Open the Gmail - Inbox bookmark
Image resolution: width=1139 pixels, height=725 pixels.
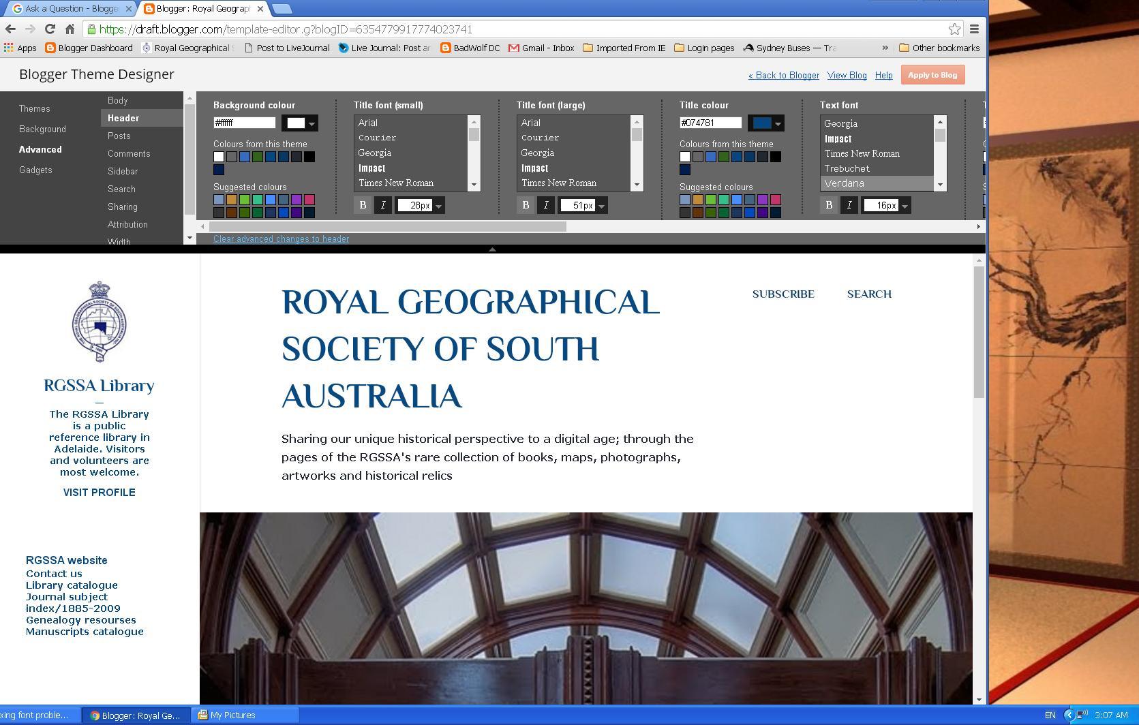[542, 48]
